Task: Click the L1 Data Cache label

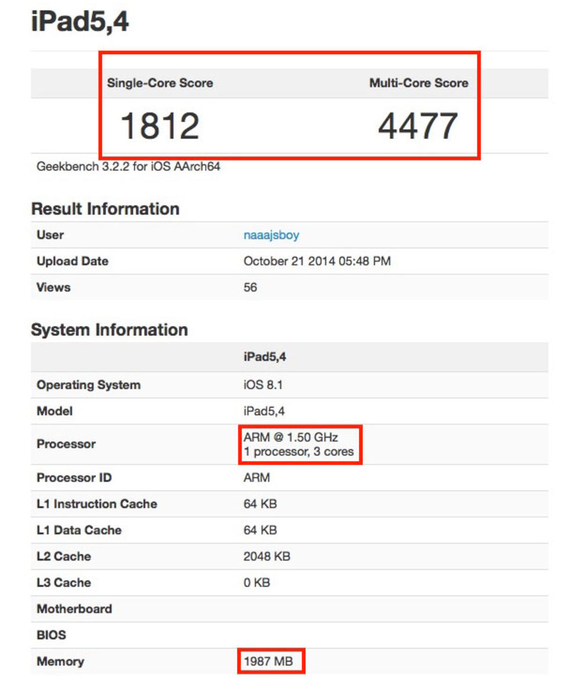Action: [79, 530]
